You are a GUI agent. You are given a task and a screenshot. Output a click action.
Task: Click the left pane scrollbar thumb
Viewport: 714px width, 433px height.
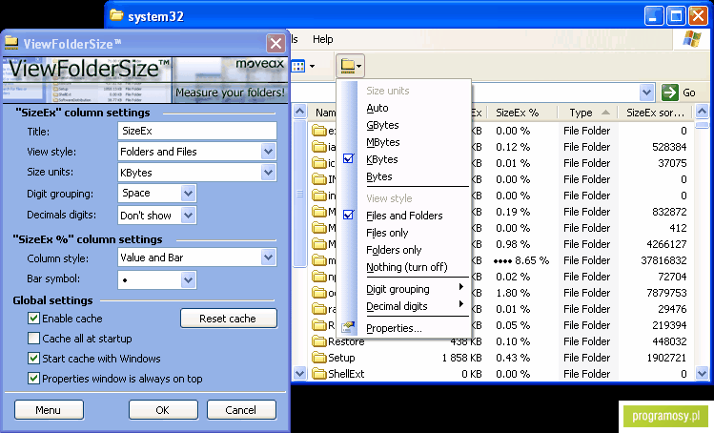pos(299,194)
